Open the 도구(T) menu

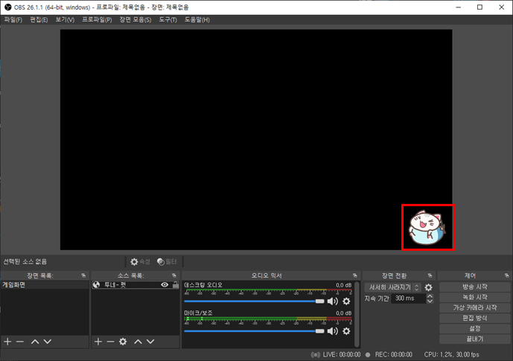[168, 19]
